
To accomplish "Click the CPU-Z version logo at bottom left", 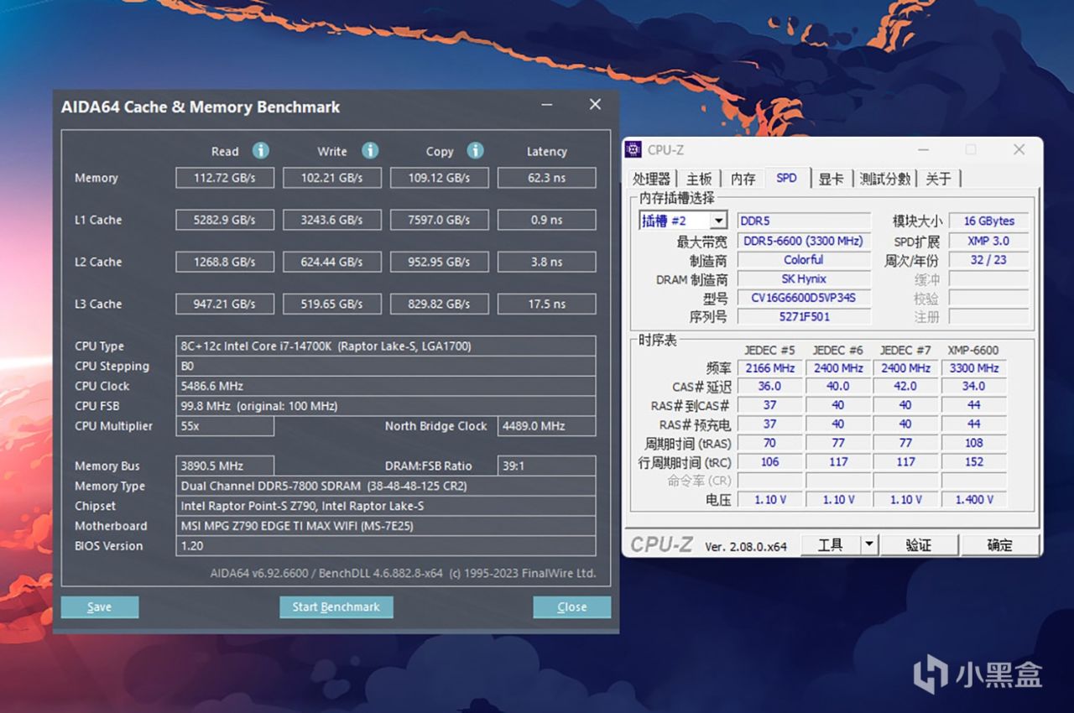I will pyautogui.click(x=663, y=544).
